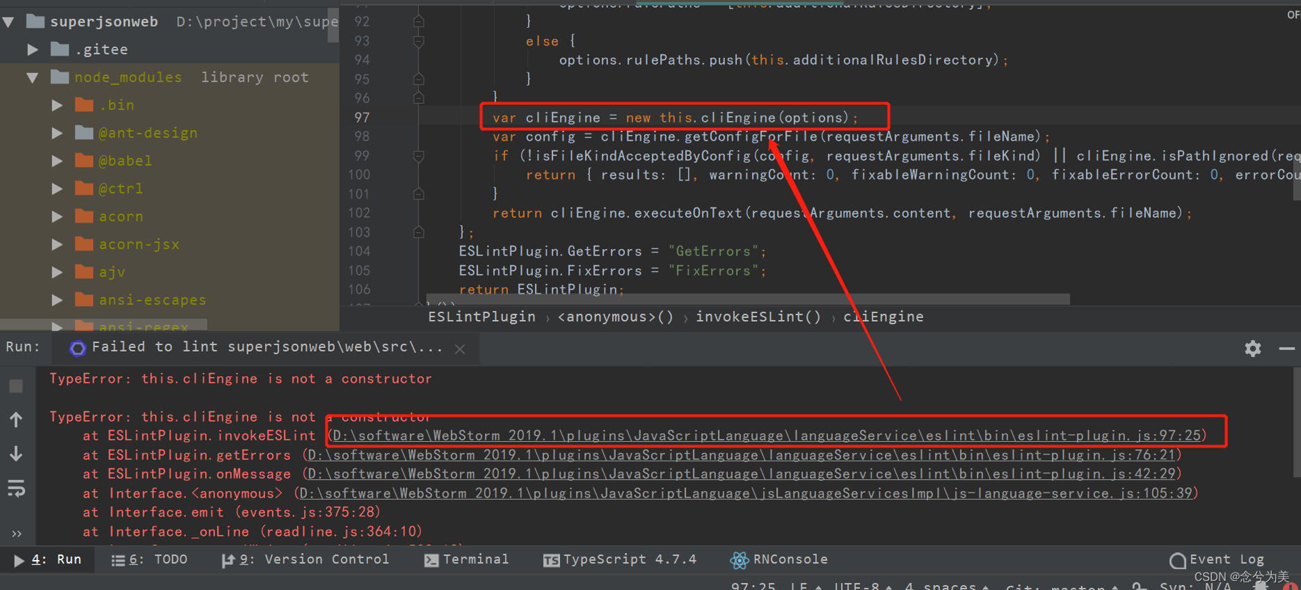The height and width of the screenshot is (590, 1301).
Task: Open the Git: master branch menu
Action: [1064, 586]
